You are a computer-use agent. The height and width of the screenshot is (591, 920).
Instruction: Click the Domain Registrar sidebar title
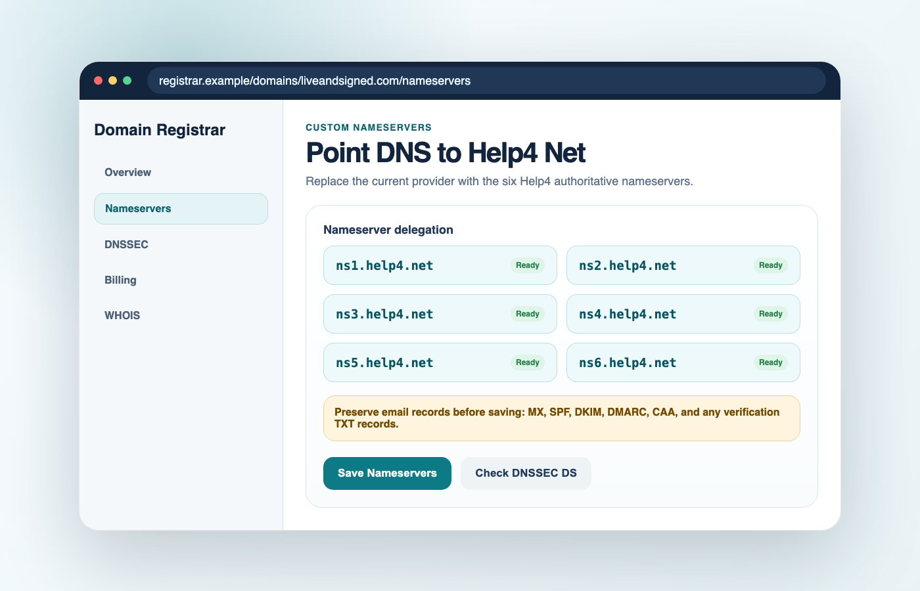[x=160, y=130]
